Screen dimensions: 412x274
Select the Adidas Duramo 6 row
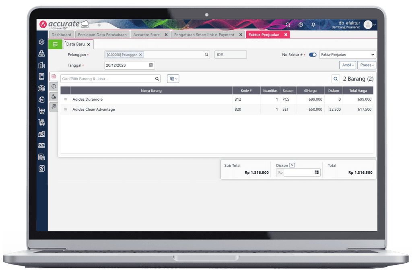[217, 99]
